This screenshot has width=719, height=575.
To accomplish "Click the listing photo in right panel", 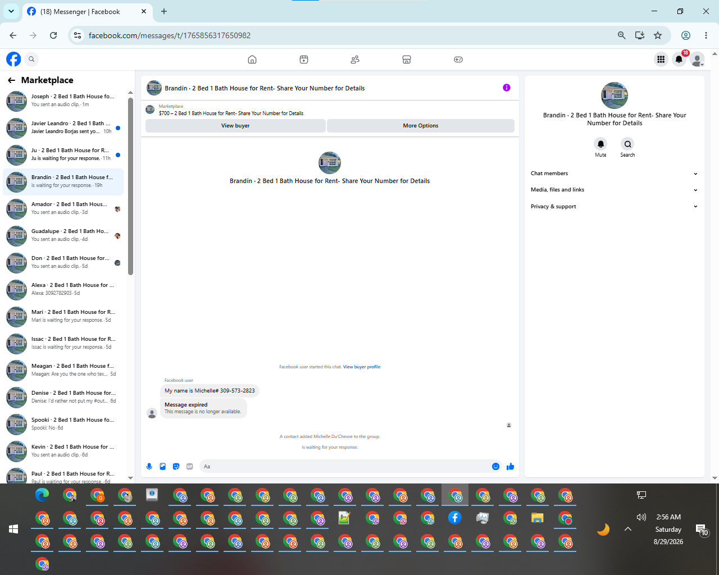I will click(615, 95).
